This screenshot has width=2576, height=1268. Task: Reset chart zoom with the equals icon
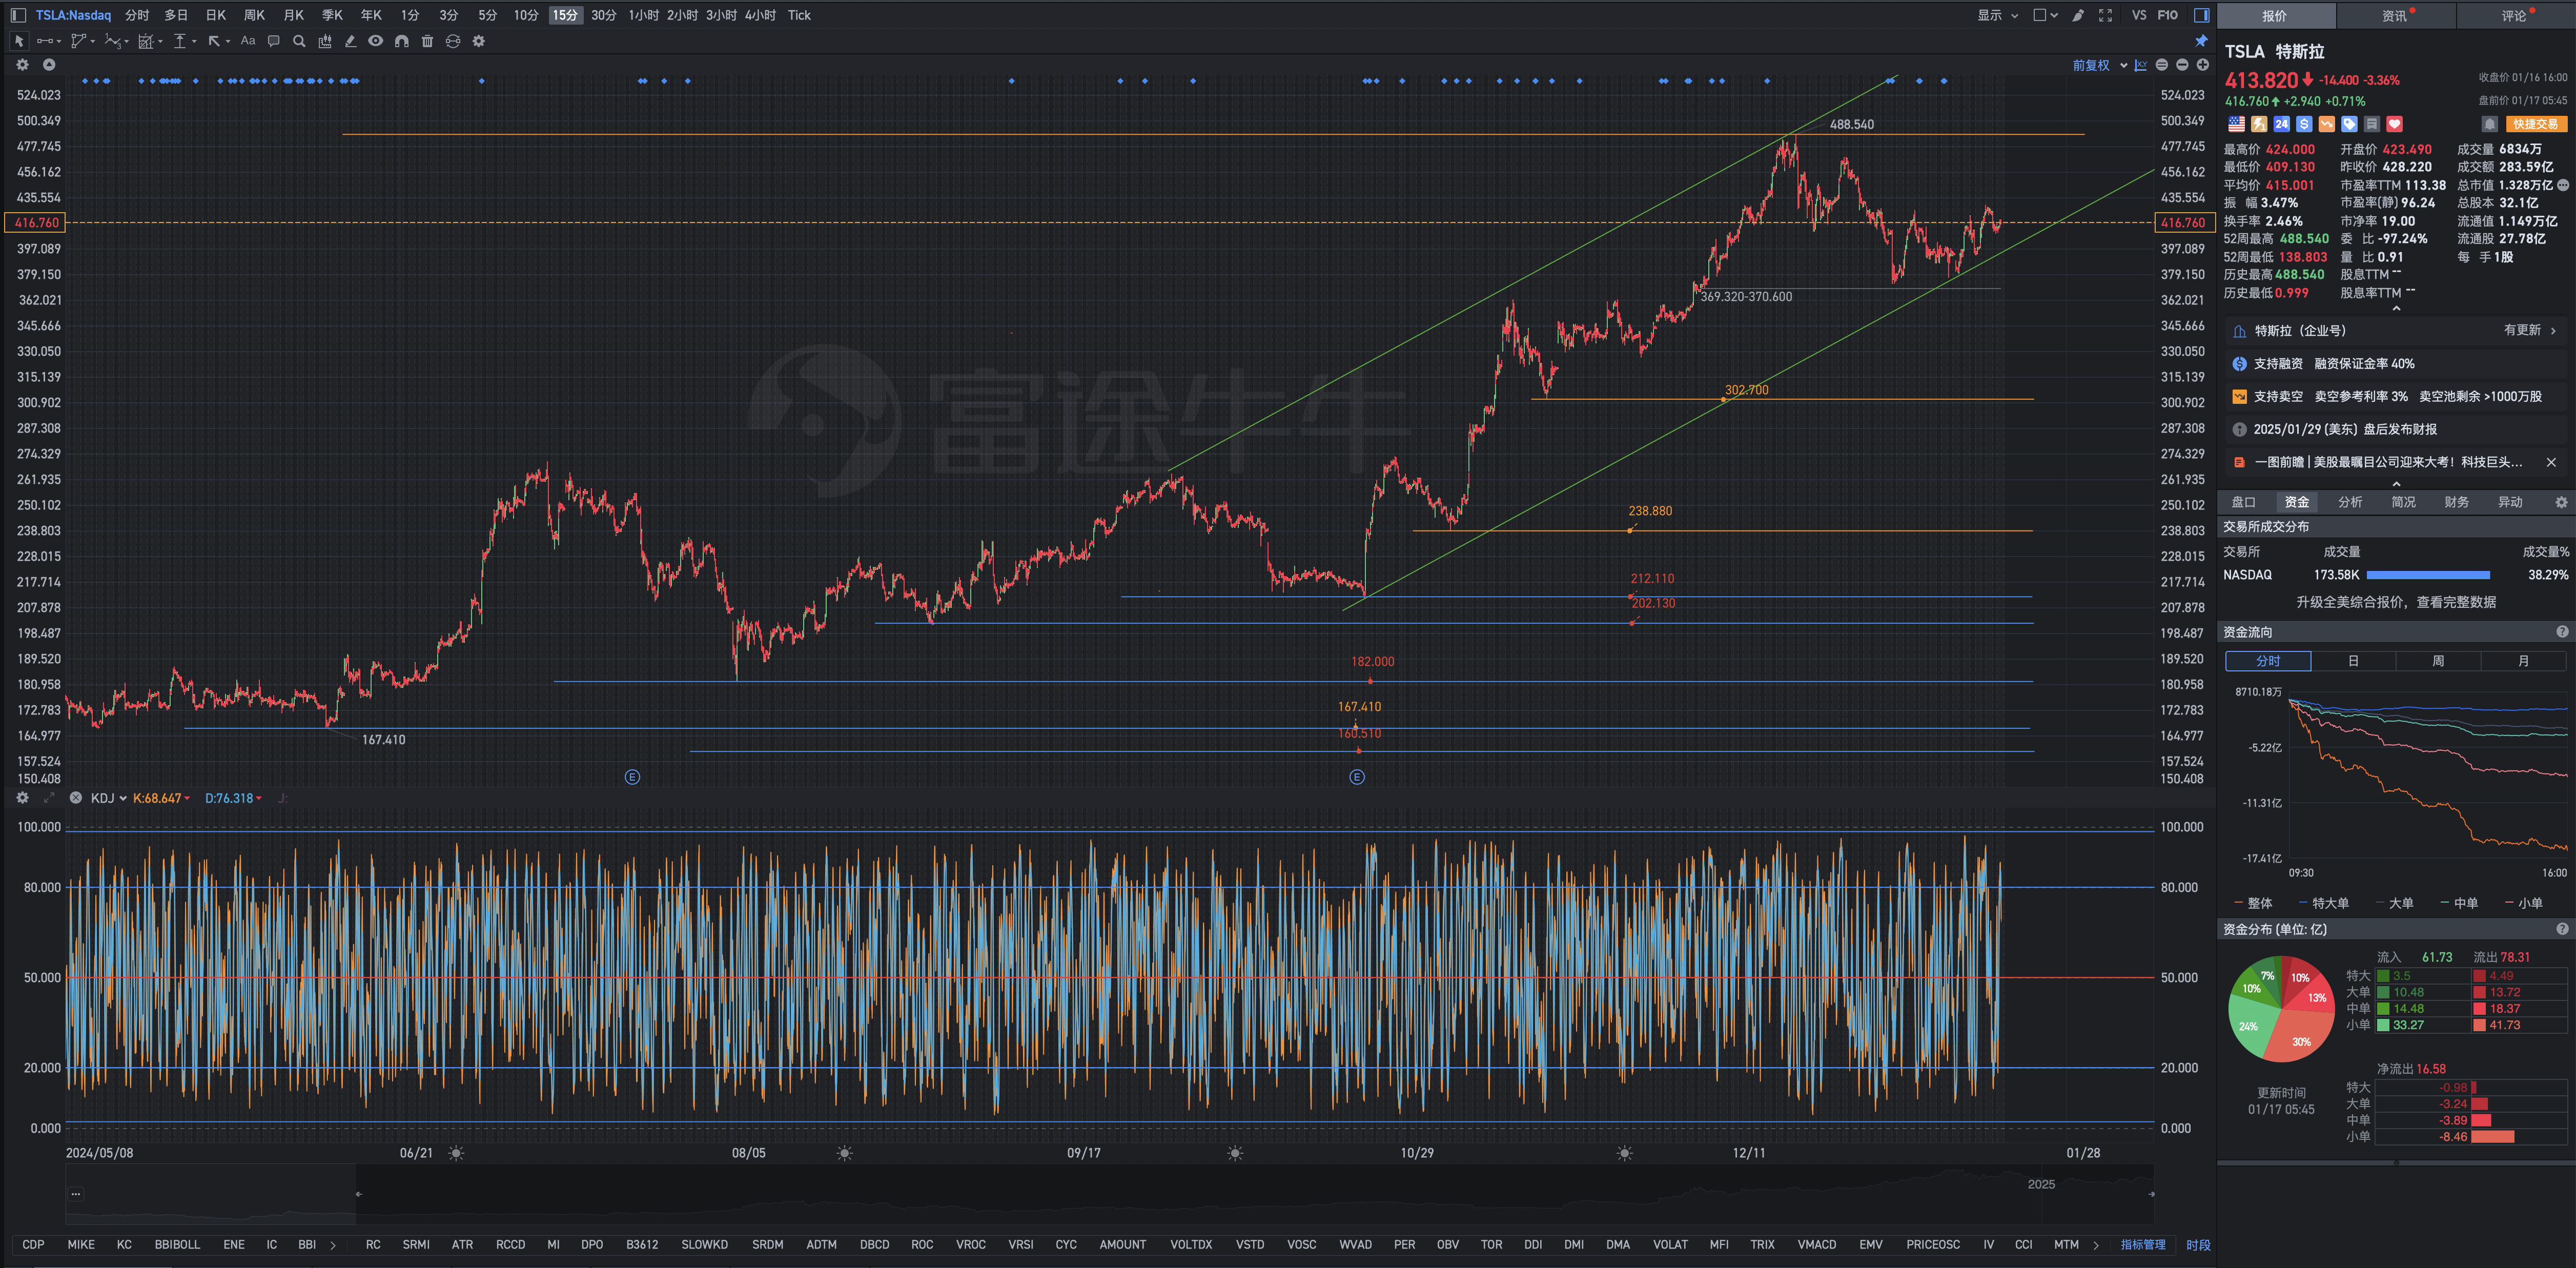pos(2162,65)
